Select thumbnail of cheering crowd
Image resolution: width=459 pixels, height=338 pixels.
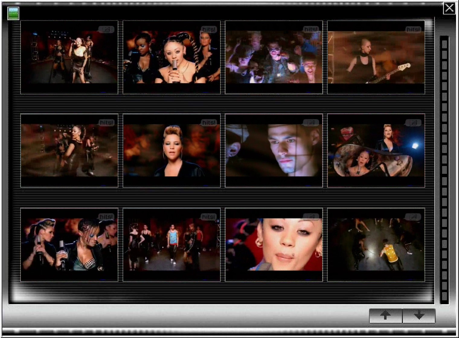(x=274, y=57)
